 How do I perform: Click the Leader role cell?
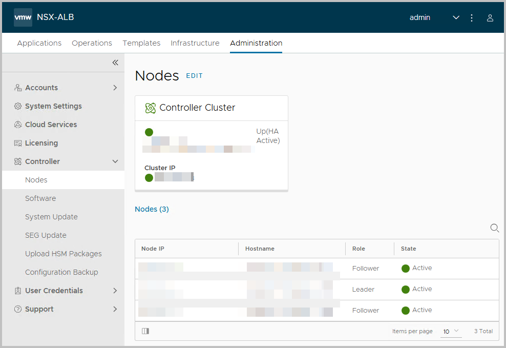tap(363, 290)
